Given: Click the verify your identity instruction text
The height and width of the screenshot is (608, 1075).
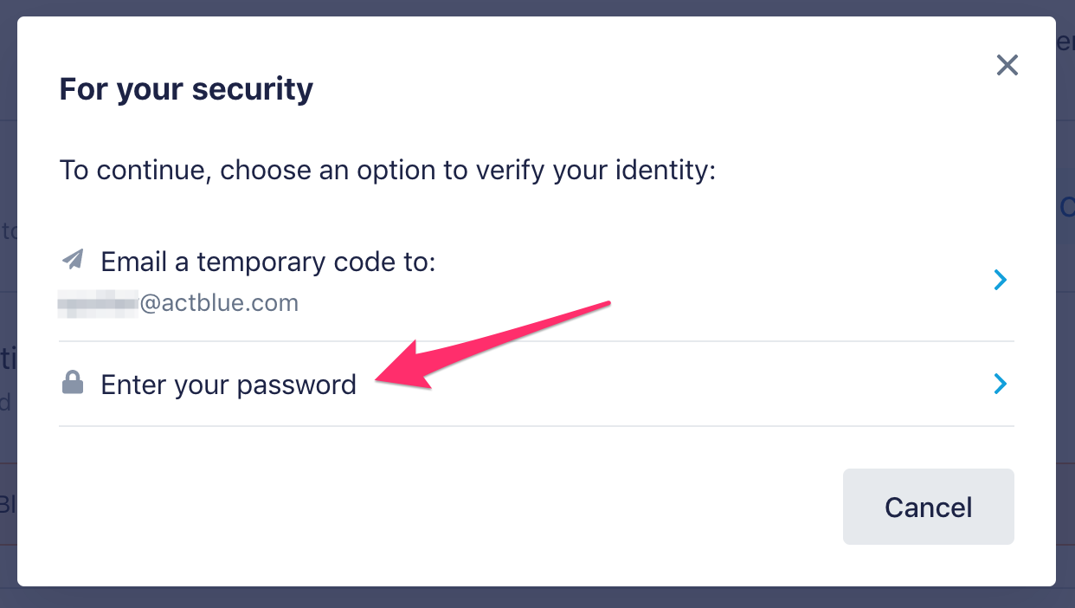Looking at the screenshot, I should (388, 169).
